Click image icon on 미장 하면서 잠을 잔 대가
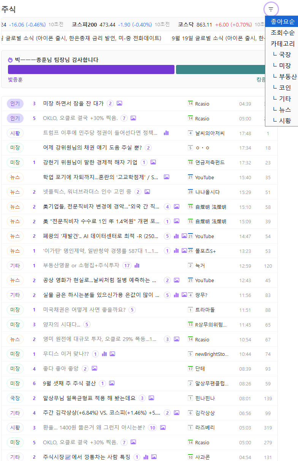298x461 pixels. 119,103
